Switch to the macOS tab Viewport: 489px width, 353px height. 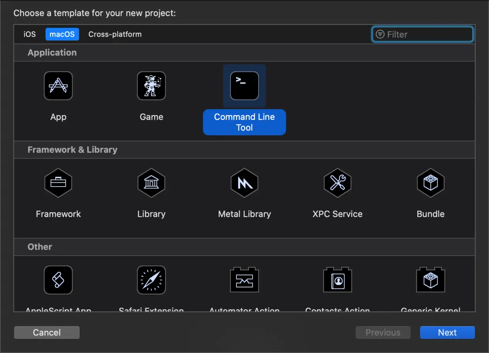pyautogui.click(x=62, y=34)
